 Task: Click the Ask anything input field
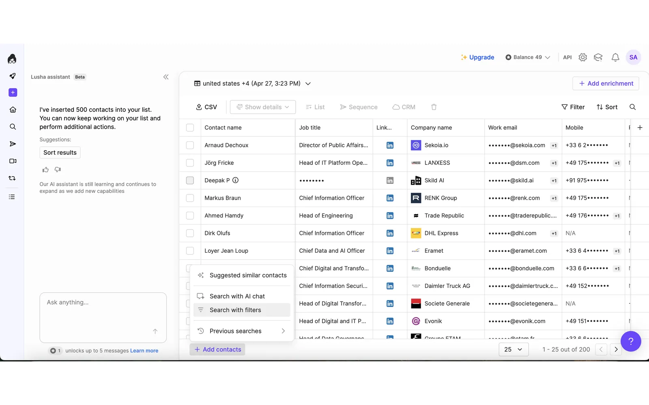click(103, 318)
